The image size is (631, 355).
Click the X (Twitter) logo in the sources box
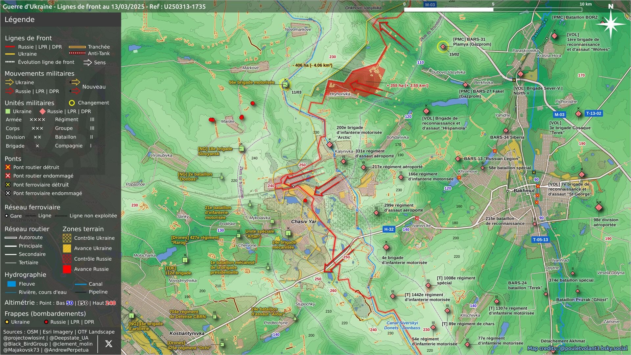click(108, 344)
